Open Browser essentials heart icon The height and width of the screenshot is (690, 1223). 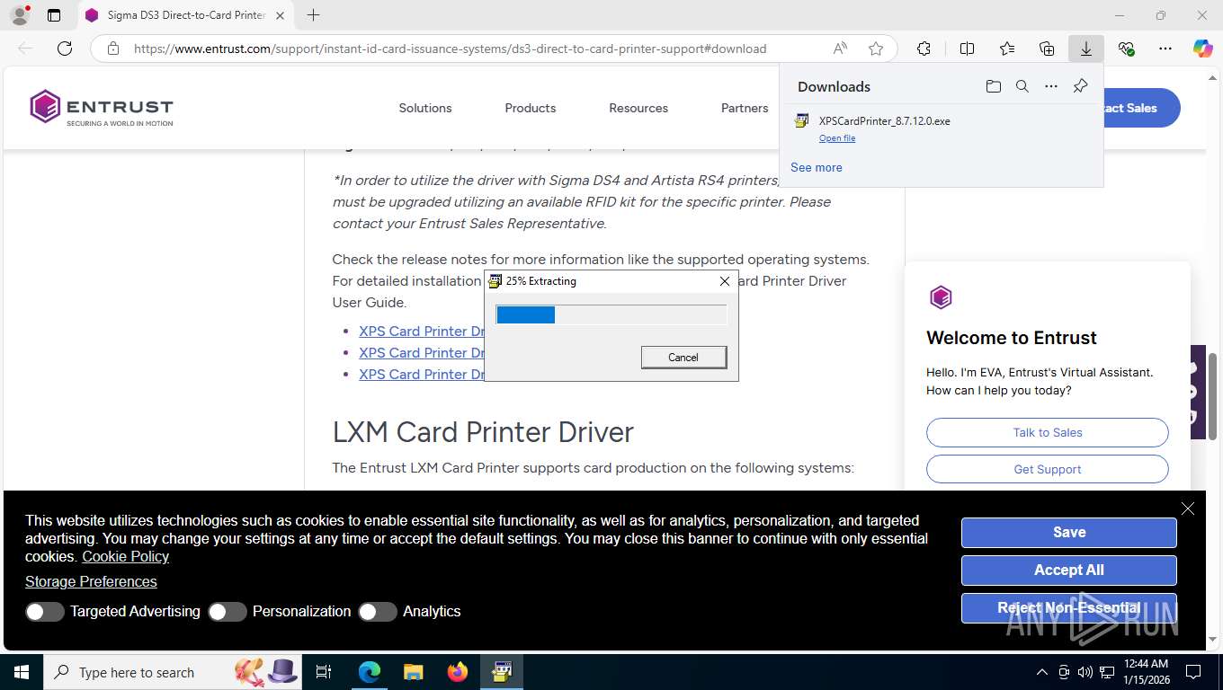(1126, 49)
